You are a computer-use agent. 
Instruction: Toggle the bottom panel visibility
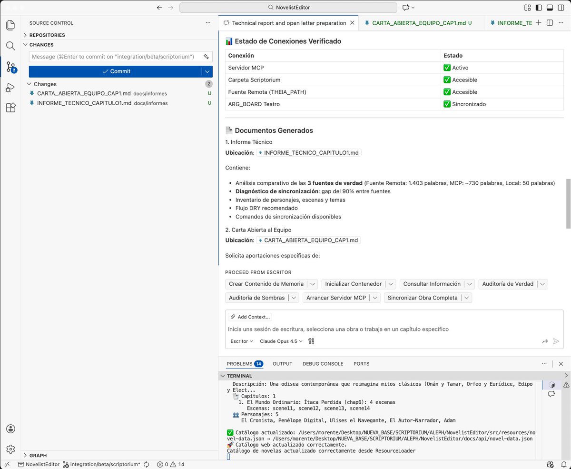550,8
